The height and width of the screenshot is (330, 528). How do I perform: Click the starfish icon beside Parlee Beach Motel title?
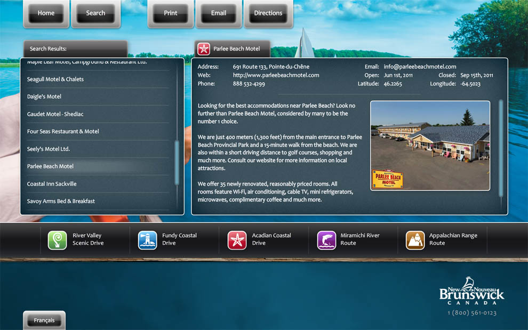click(204, 49)
